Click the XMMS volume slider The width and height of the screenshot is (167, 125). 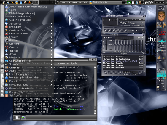coord(124,25)
